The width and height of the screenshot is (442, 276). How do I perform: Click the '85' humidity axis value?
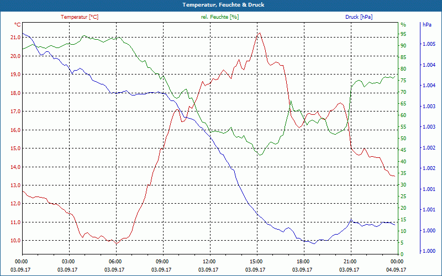point(403,57)
